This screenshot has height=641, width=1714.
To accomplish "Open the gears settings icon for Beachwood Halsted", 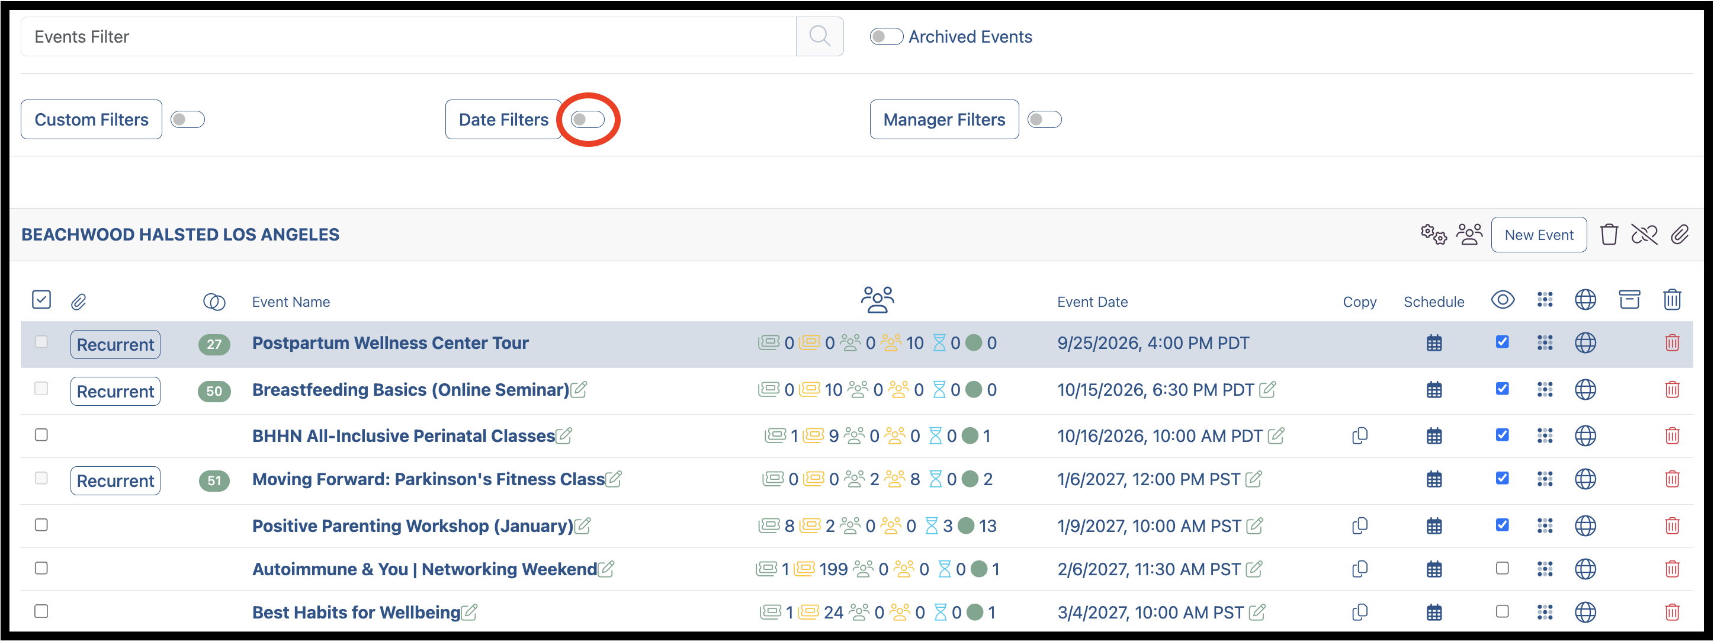I will (1433, 235).
